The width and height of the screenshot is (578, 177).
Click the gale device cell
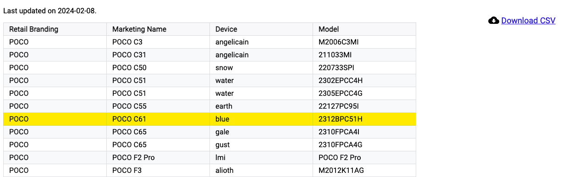(261, 132)
